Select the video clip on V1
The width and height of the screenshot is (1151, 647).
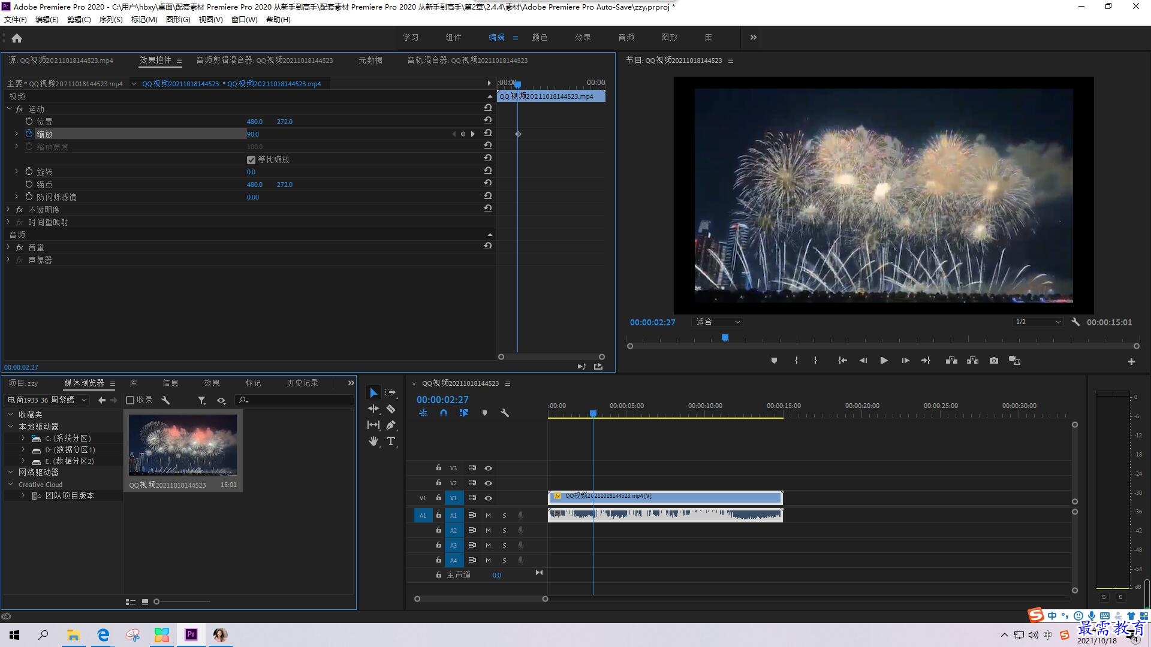(x=665, y=497)
